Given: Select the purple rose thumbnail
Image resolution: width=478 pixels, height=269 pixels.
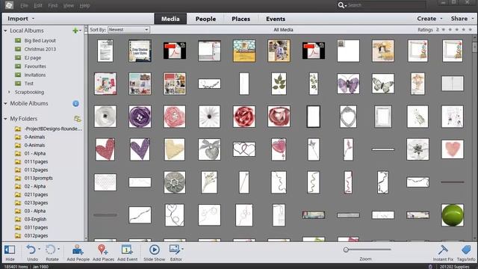Looking at the screenshot, I should (140, 117).
